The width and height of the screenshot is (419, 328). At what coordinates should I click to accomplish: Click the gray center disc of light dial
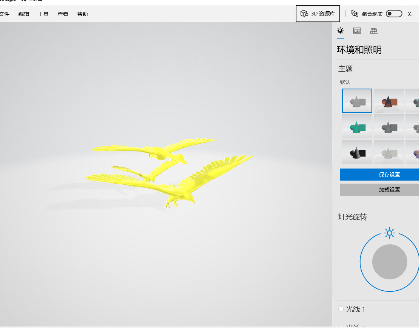[390, 262]
